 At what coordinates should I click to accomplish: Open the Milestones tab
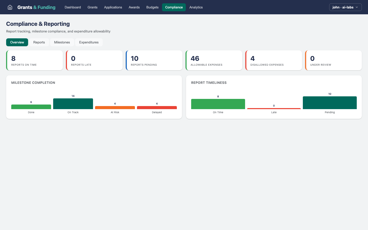point(62,42)
